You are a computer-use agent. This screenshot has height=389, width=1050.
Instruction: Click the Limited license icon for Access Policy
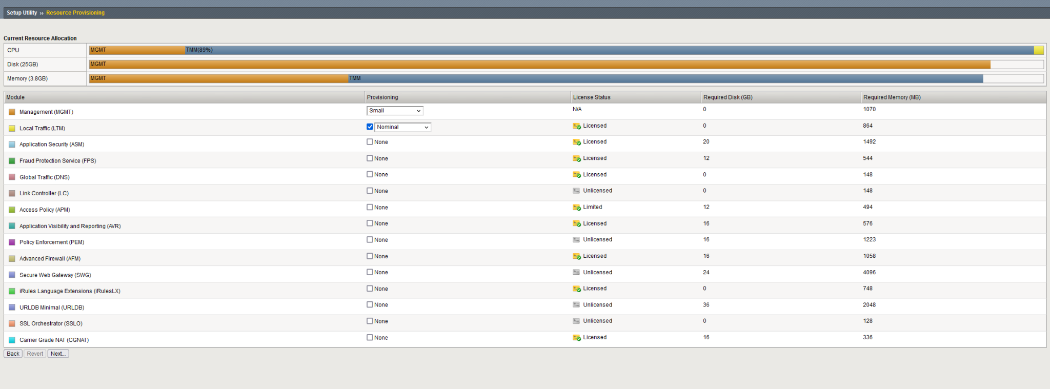(x=576, y=207)
